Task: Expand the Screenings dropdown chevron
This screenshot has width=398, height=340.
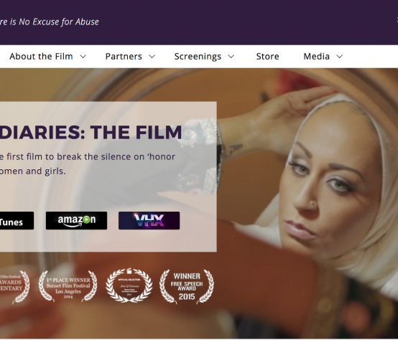Action: (231, 57)
